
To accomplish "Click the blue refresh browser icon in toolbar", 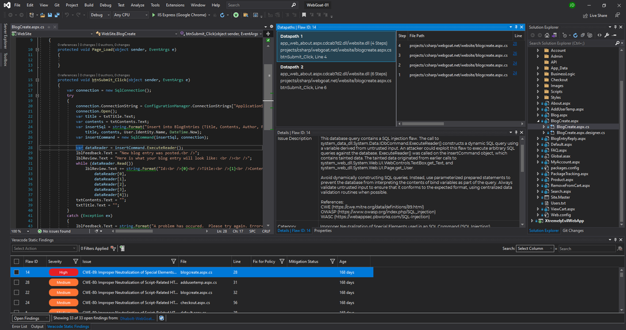I will [222, 15].
